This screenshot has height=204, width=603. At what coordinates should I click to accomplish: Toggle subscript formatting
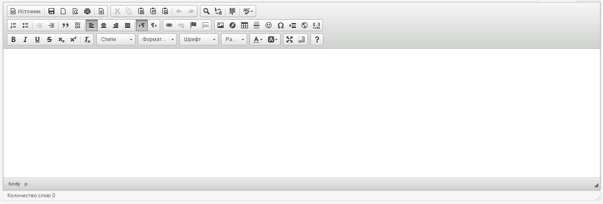(61, 39)
